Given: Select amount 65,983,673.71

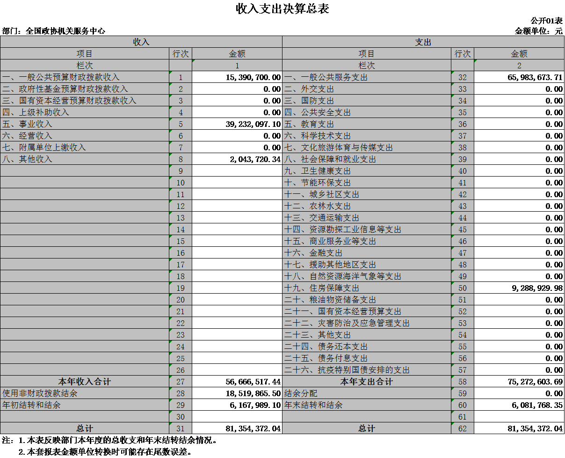Looking at the screenshot, I should [x=519, y=77].
